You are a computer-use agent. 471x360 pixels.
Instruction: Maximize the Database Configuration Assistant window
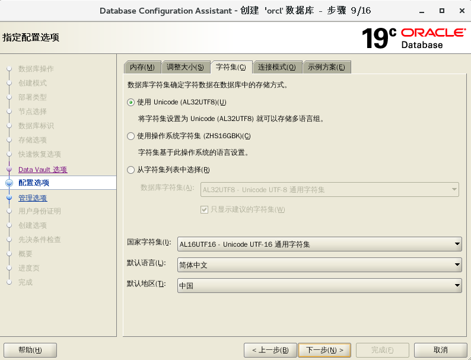point(442,11)
